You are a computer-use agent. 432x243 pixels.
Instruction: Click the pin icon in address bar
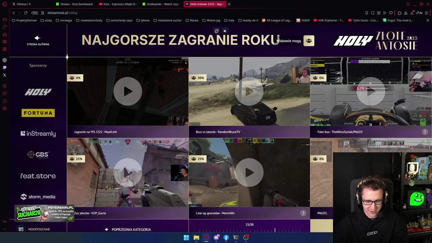tap(367, 13)
